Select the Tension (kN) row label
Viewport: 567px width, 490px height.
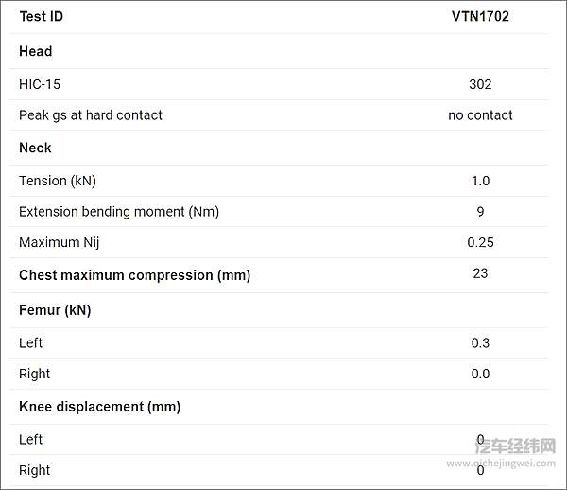click(58, 181)
